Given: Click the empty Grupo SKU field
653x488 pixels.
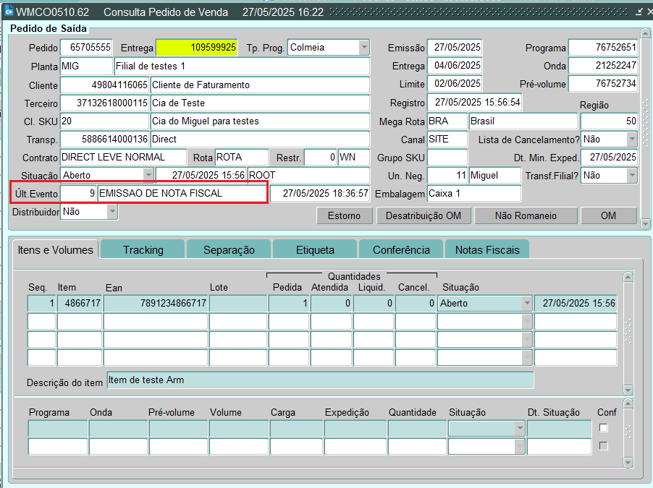Looking at the screenshot, I should tap(447, 158).
